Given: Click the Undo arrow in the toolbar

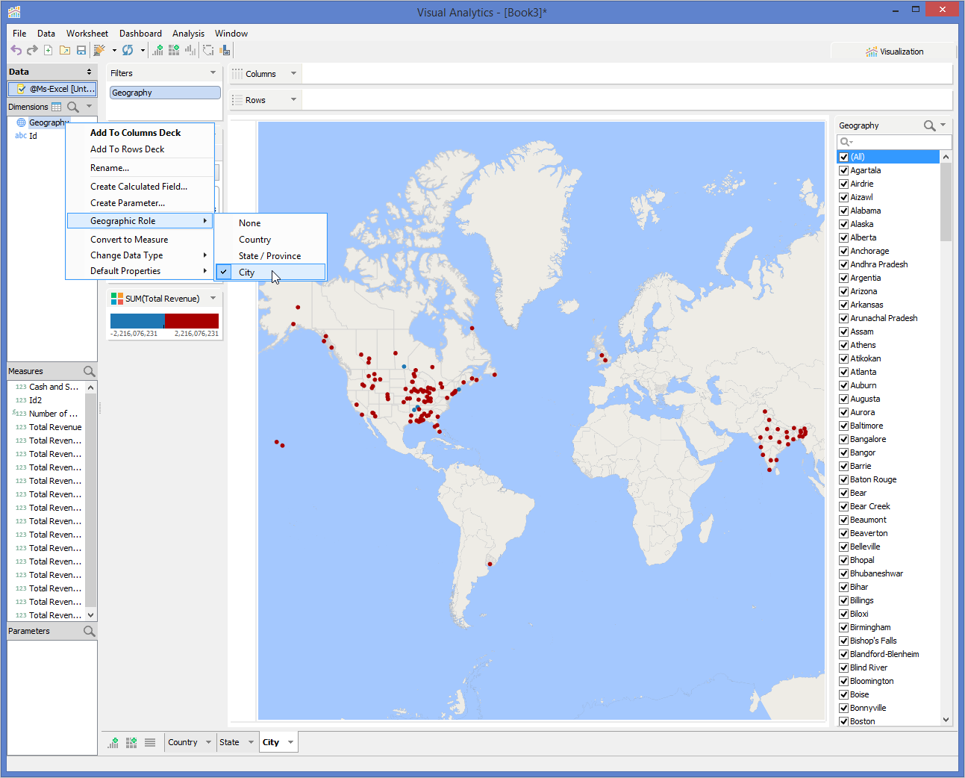Looking at the screenshot, I should tap(16, 50).
